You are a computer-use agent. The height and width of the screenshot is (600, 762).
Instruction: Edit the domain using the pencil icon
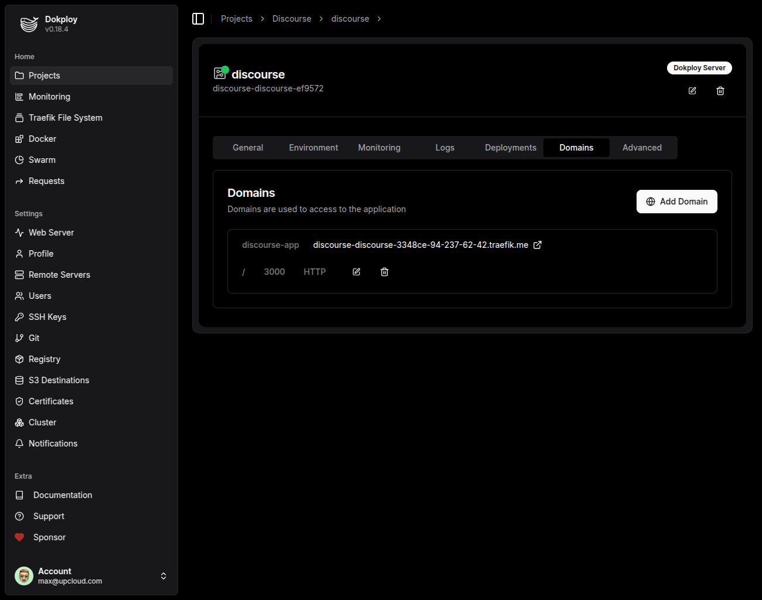356,271
